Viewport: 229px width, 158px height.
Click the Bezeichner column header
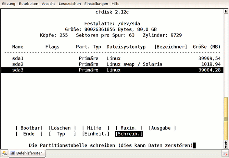click(x=170, y=47)
